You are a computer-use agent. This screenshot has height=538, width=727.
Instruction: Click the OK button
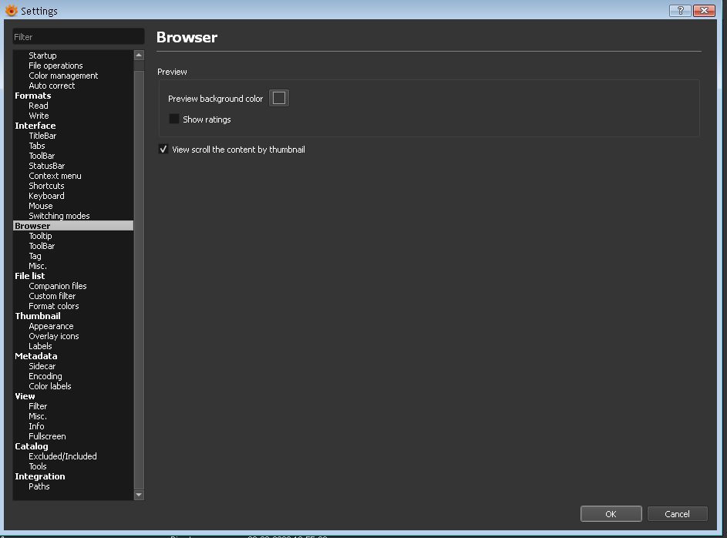(611, 513)
